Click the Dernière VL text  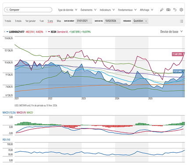pyautogui.click(x=63, y=32)
